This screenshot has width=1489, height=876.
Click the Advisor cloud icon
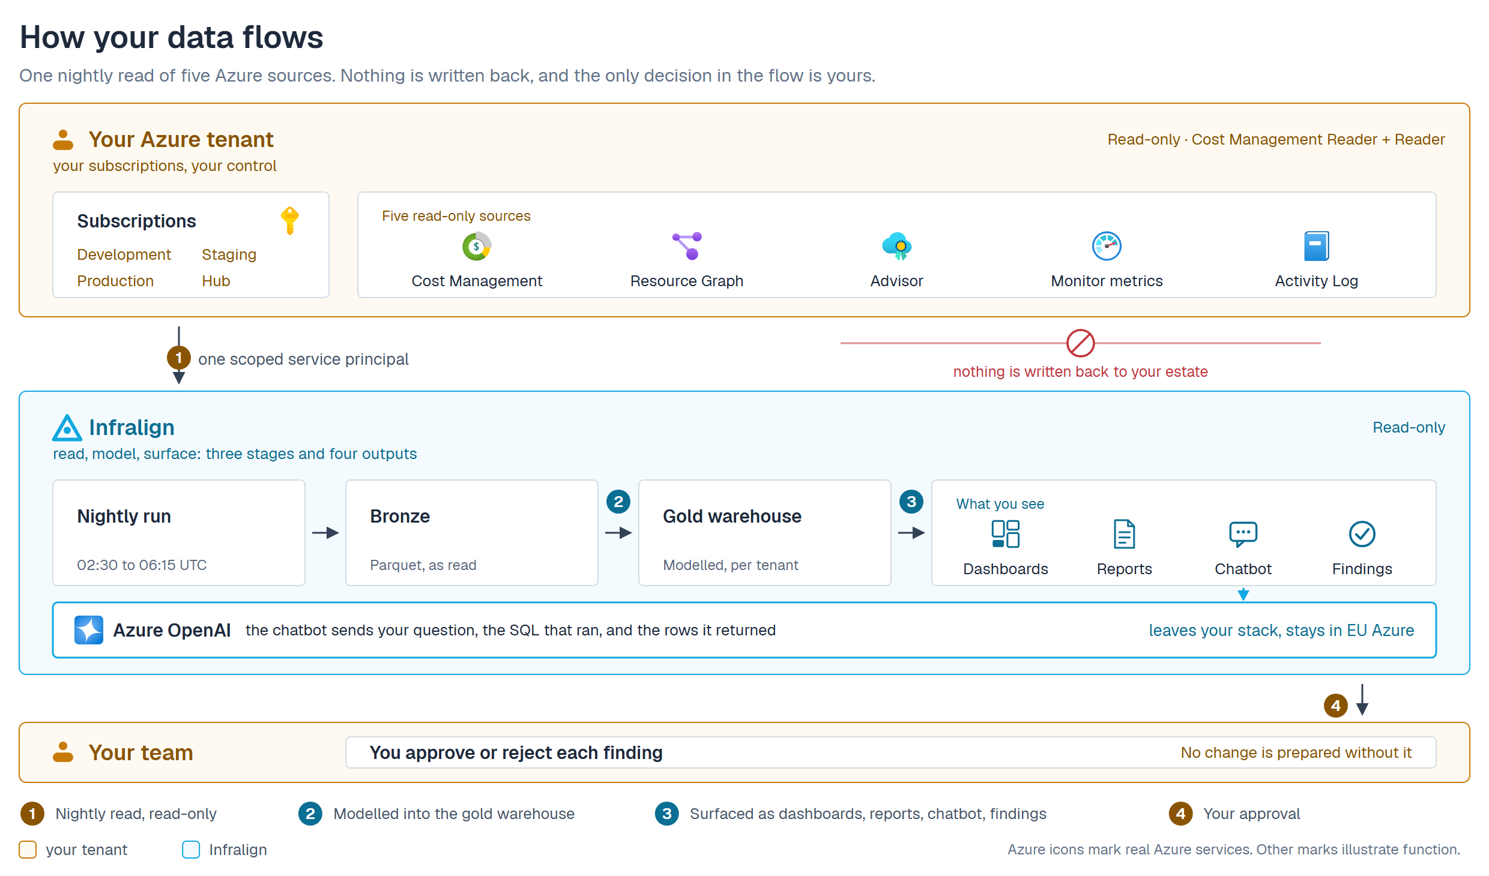click(x=897, y=246)
